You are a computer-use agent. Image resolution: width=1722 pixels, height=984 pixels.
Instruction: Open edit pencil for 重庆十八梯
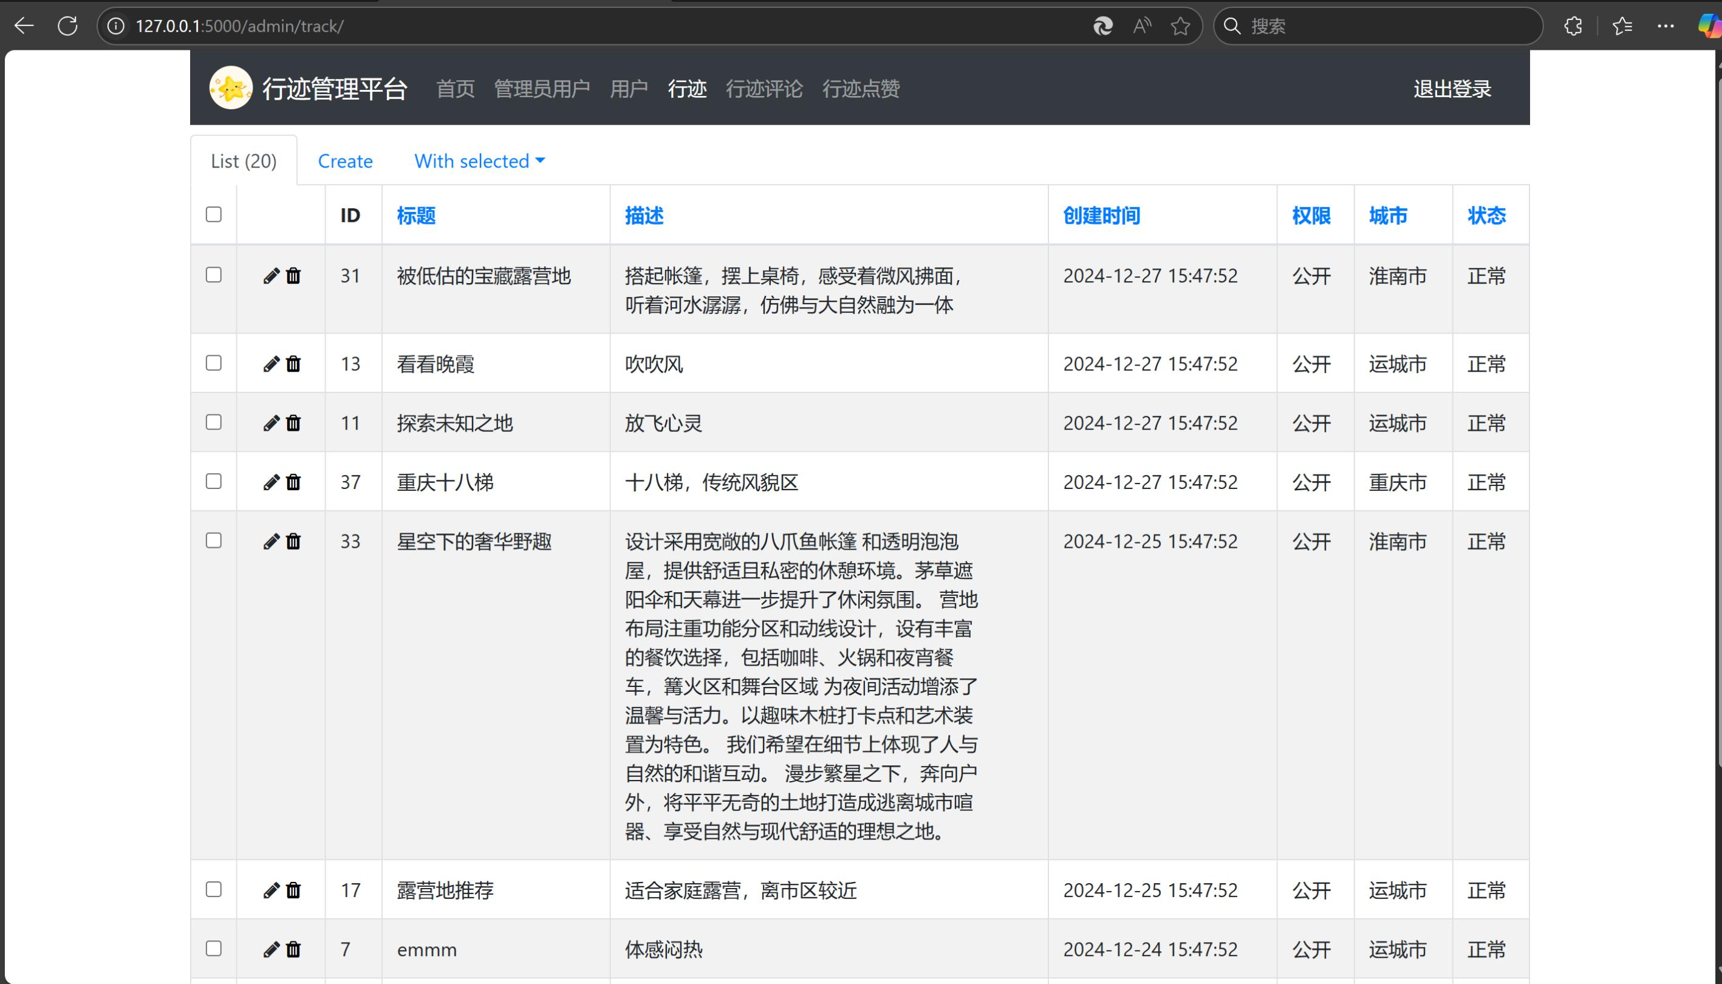coord(271,482)
